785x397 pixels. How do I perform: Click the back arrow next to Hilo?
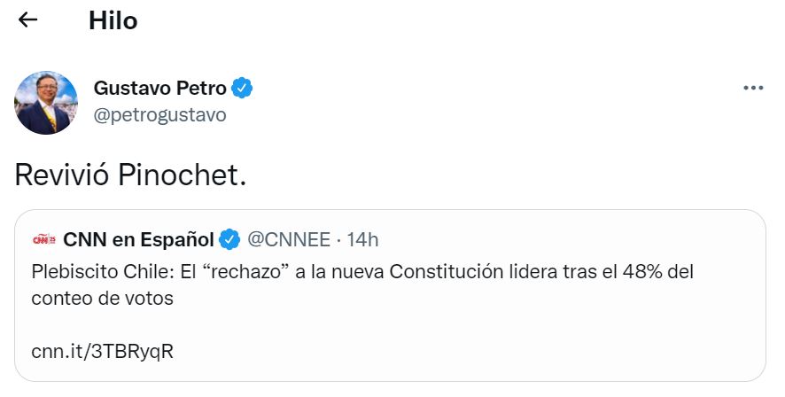(28, 20)
